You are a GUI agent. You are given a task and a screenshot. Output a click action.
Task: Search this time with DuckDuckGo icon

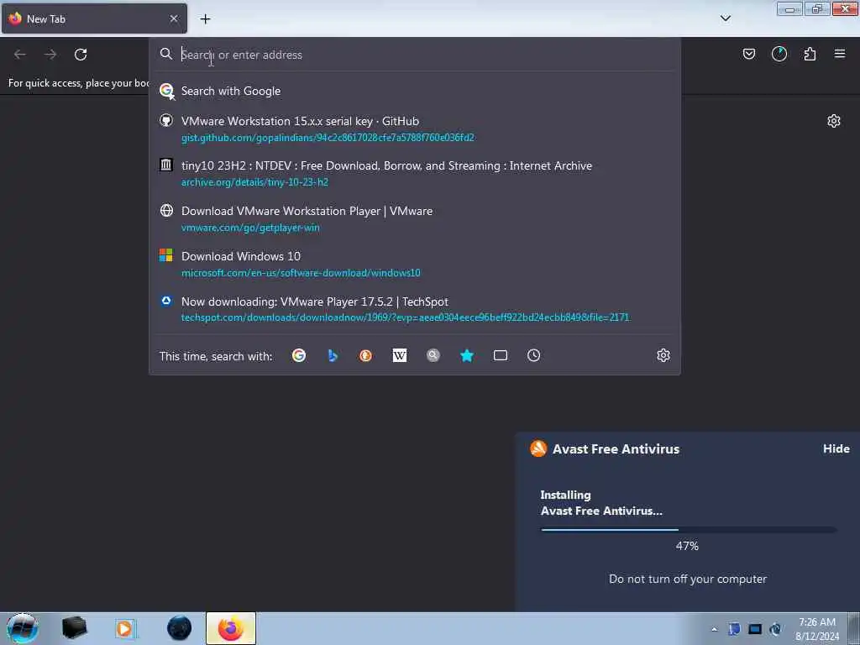point(366,355)
